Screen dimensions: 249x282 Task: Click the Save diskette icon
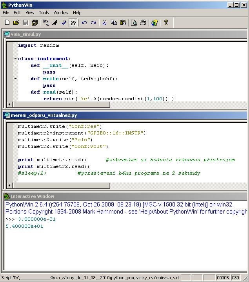point(25,22)
